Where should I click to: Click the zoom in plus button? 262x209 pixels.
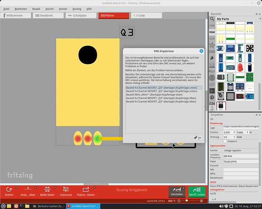(201, 201)
